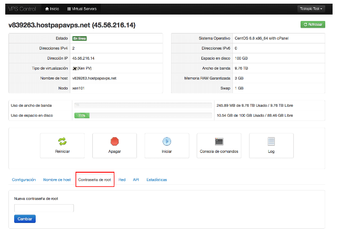Open Virtual Servers in the navbar
This screenshot has height=235, width=363.
[x=82, y=9]
